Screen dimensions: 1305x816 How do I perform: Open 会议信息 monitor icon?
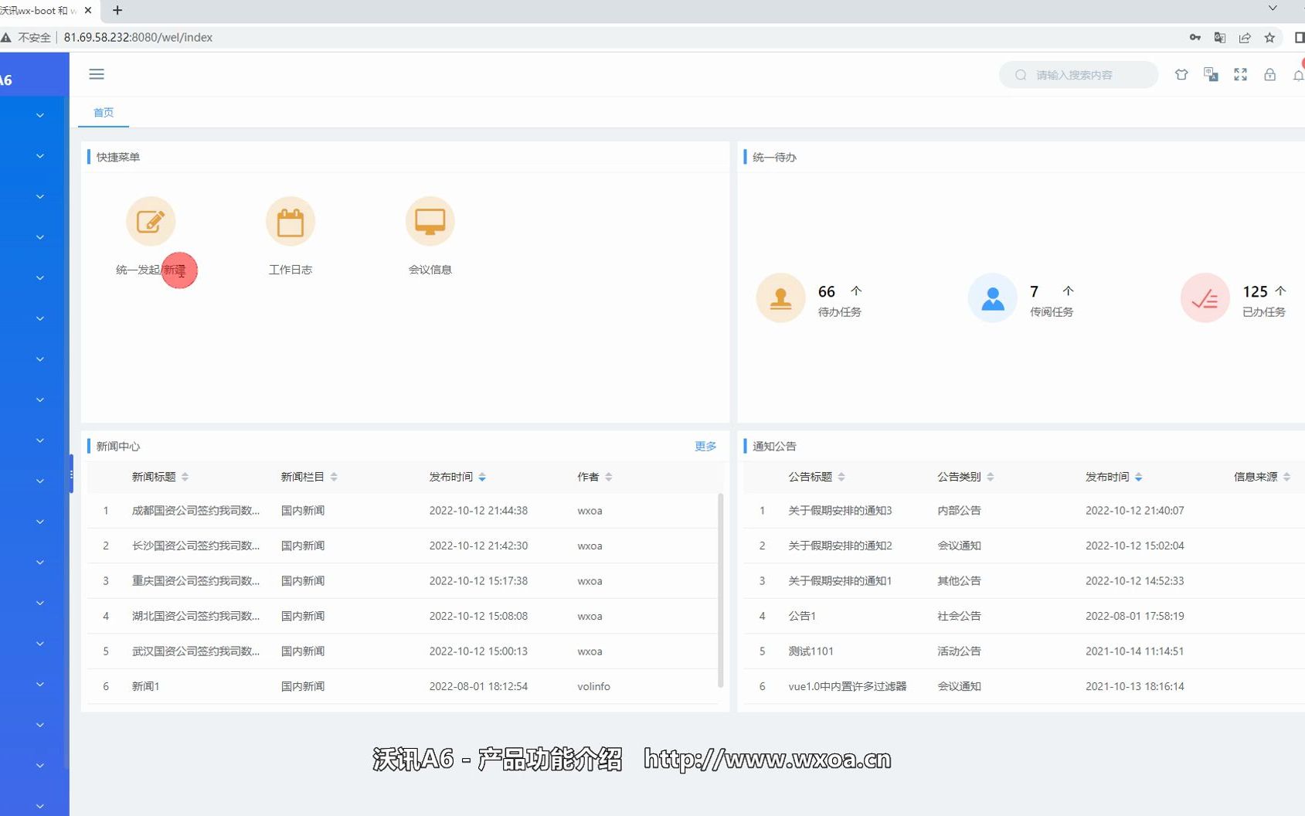click(430, 222)
